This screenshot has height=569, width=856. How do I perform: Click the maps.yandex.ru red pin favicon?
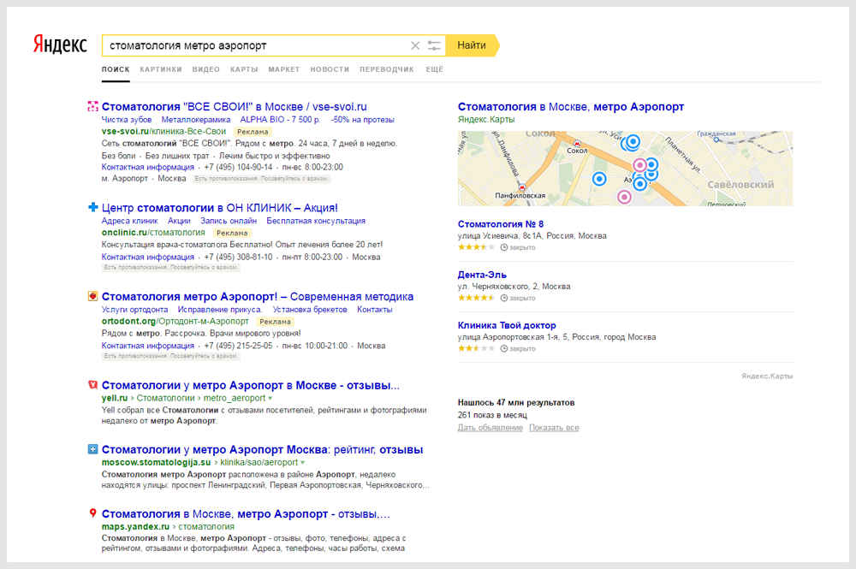[x=93, y=513]
